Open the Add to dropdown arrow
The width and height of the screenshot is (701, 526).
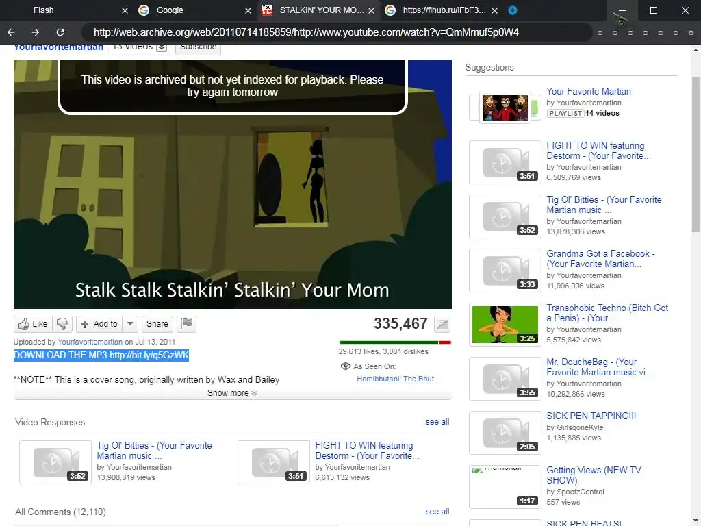click(130, 324)
